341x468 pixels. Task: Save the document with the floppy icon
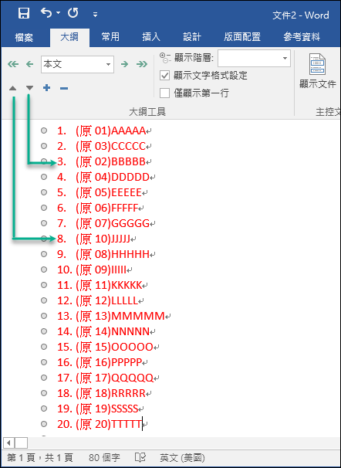[24, 13]
